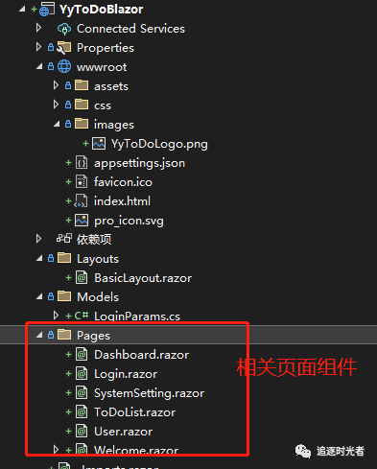Select the ToDoList.razor file
Screen dimensions: 377x469
(x=134, y=412)
